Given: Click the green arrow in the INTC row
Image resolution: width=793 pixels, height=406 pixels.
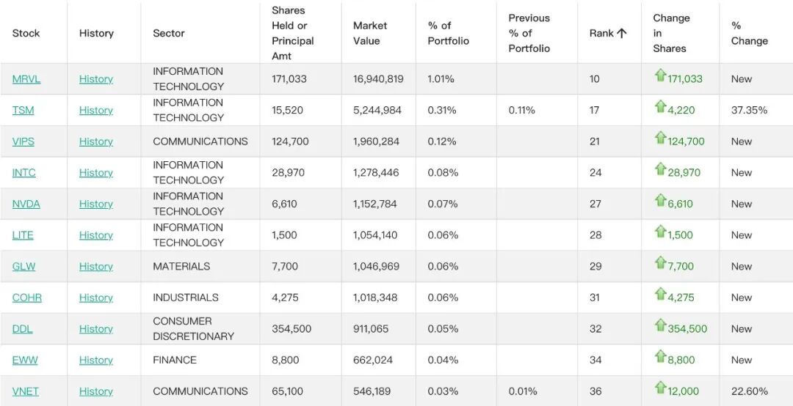Looking at the screenshot, I should [x=660, y=170].
